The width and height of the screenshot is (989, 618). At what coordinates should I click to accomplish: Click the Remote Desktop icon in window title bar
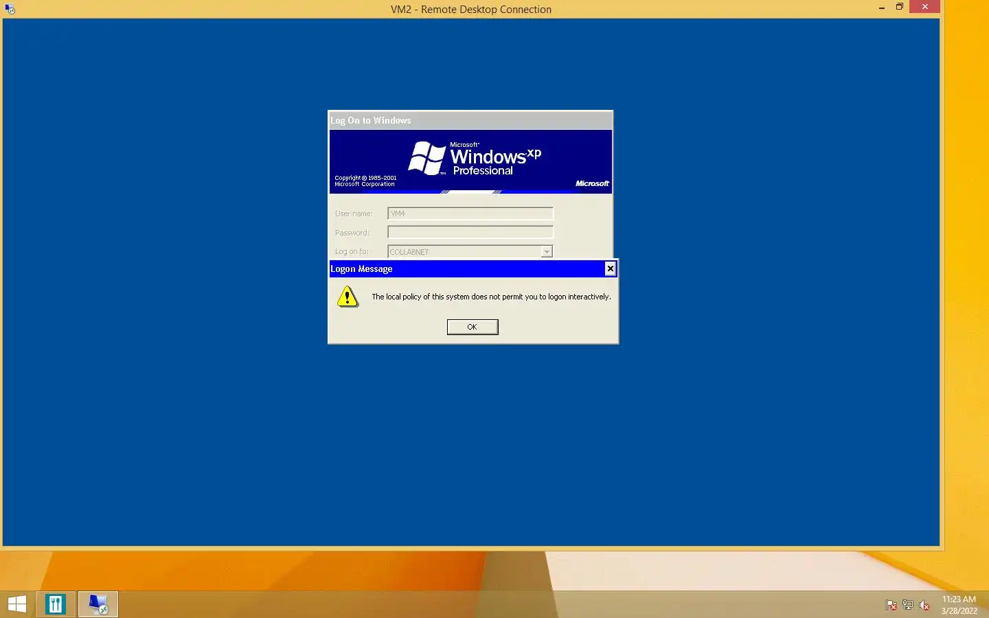10,9
